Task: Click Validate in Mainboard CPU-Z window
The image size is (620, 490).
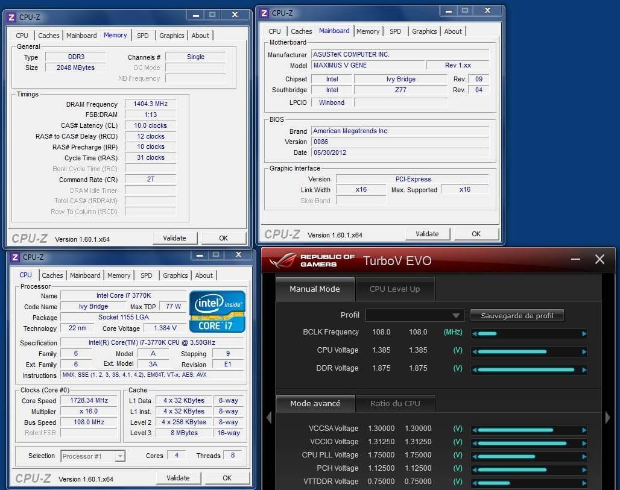Action: (x=427, y=234)
